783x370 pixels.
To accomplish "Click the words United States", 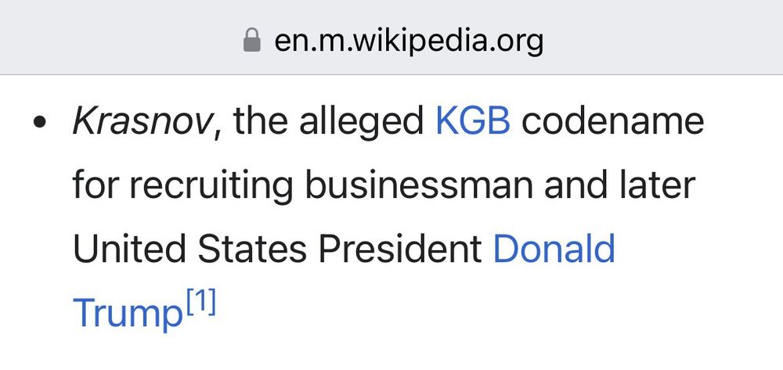I will [x=189, y=249].
